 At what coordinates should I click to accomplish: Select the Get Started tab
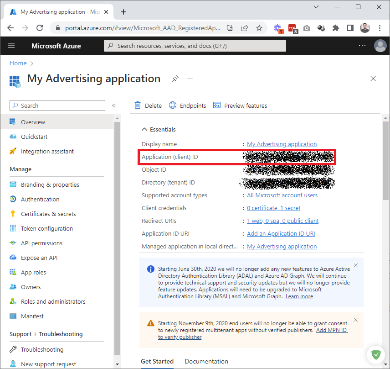pyautogui.click(x=157, y=361)
